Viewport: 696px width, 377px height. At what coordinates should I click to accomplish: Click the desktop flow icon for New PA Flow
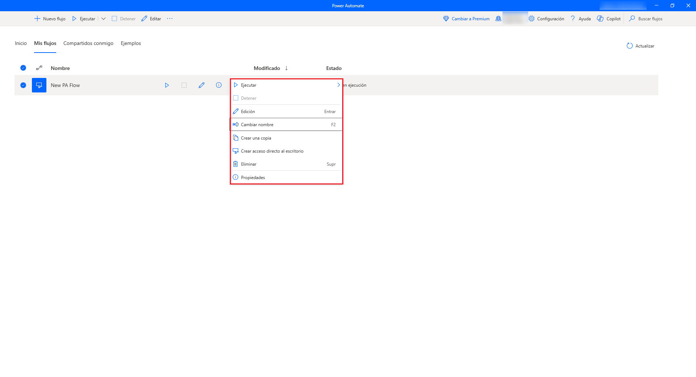39,85
